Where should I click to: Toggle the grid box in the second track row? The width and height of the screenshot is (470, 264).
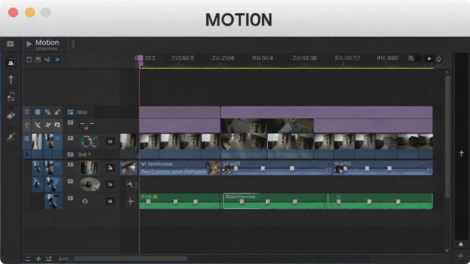(70, 122)
